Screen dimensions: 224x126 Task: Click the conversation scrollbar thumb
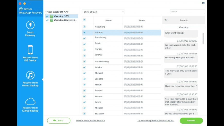point(203,39)
